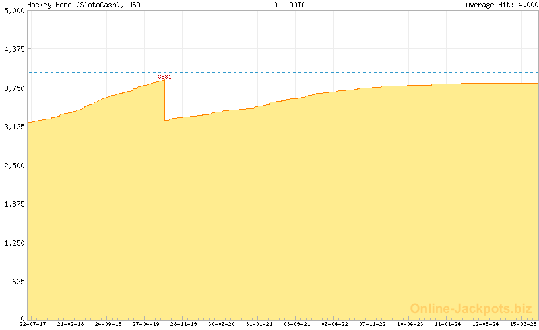
Task: Click the 5,000 y-axis value
Action: coord(14,11)
